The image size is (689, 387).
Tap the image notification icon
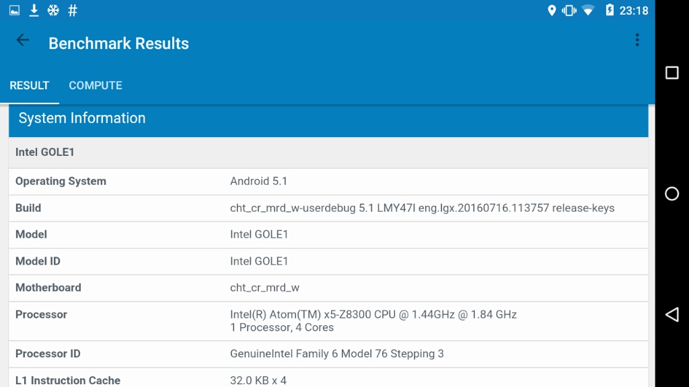[14, 10]
